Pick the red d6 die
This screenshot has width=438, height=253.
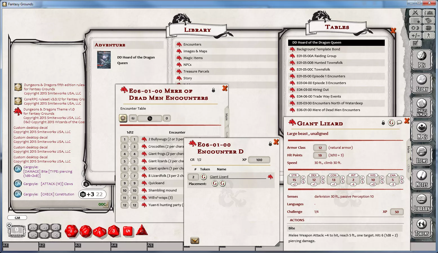click(128, 231)
